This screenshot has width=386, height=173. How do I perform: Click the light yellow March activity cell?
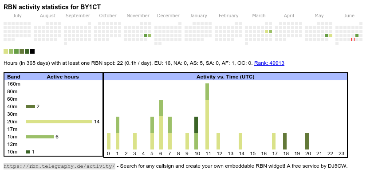[x=266, y=31]
